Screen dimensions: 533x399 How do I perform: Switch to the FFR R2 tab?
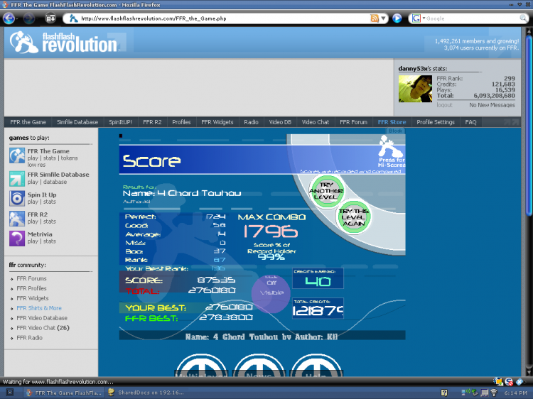pos(152,122)
